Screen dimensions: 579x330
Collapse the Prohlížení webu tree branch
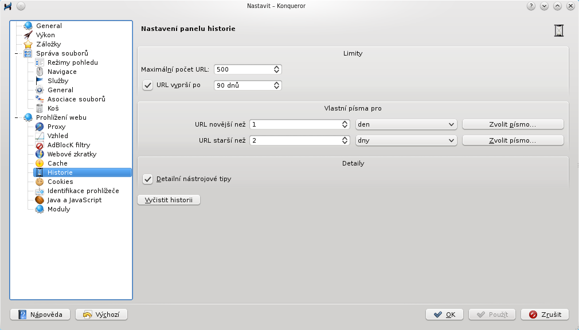[x=16, y=118]
